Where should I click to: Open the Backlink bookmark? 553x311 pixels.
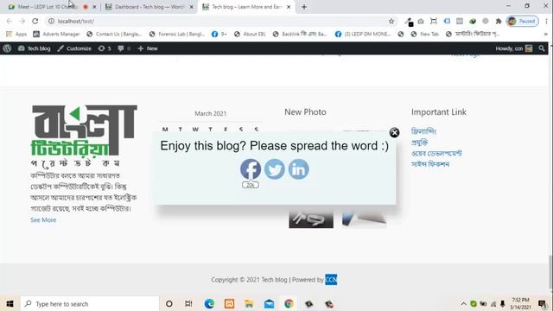click(300, 34)
